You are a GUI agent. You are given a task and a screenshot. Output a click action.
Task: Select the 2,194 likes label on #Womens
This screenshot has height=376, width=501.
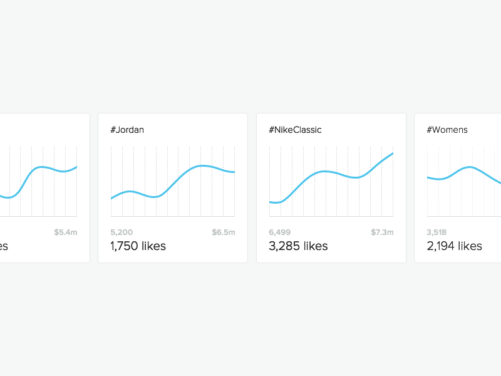[454, 246]
